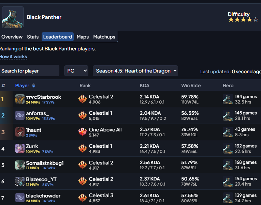Open player blackchowder profile name
Screen dimensions: 261x205
(43, 196)
